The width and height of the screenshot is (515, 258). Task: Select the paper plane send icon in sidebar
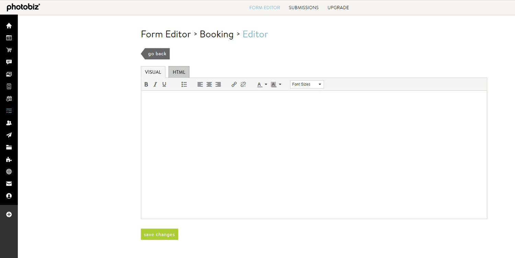9,135
